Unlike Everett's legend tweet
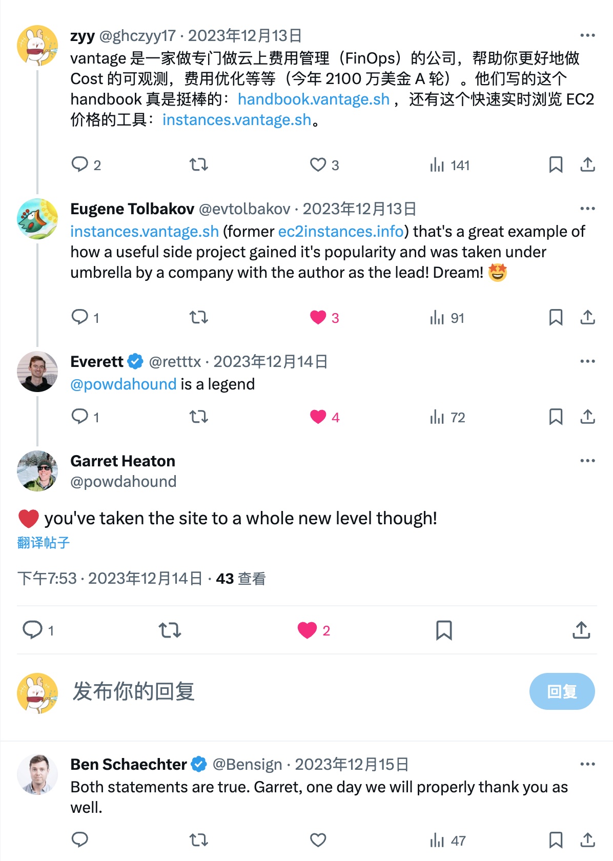 318,417
